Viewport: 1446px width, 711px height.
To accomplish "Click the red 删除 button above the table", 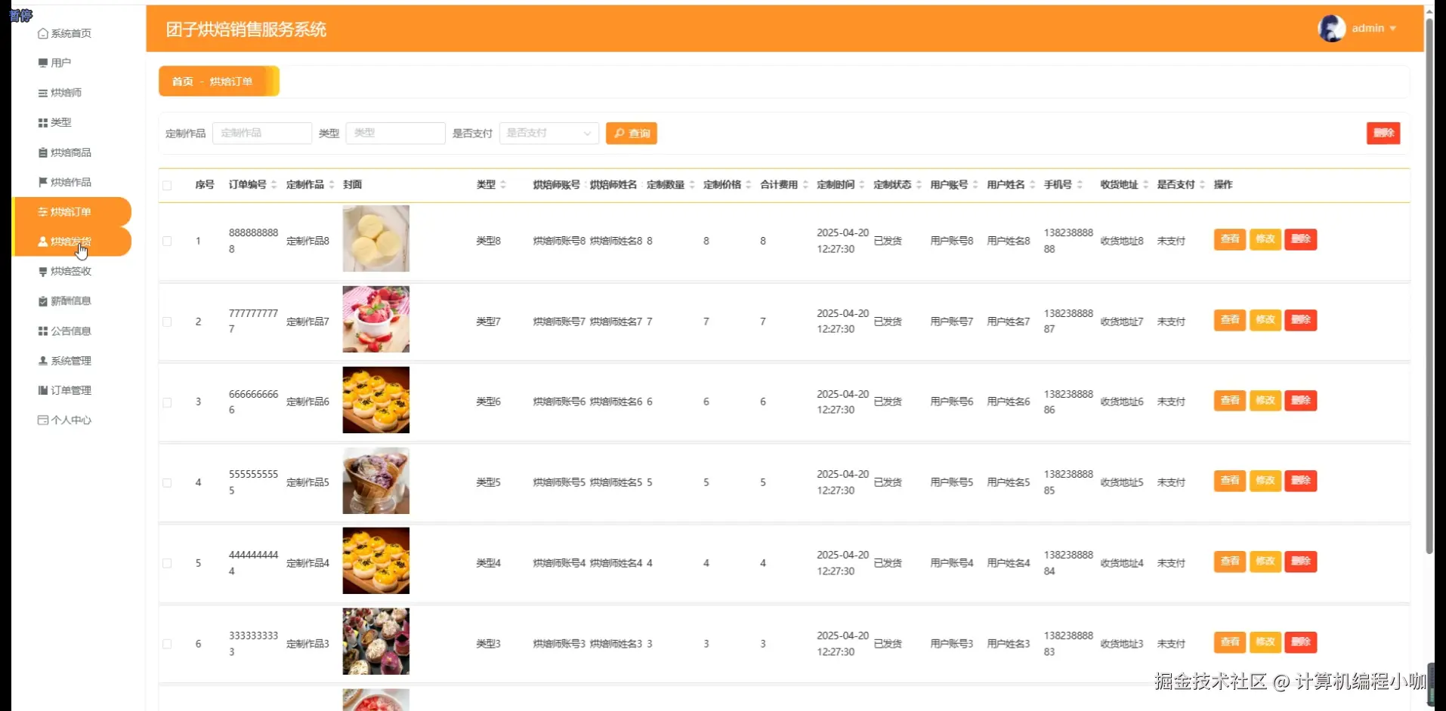I will [x=1383, y=133].
